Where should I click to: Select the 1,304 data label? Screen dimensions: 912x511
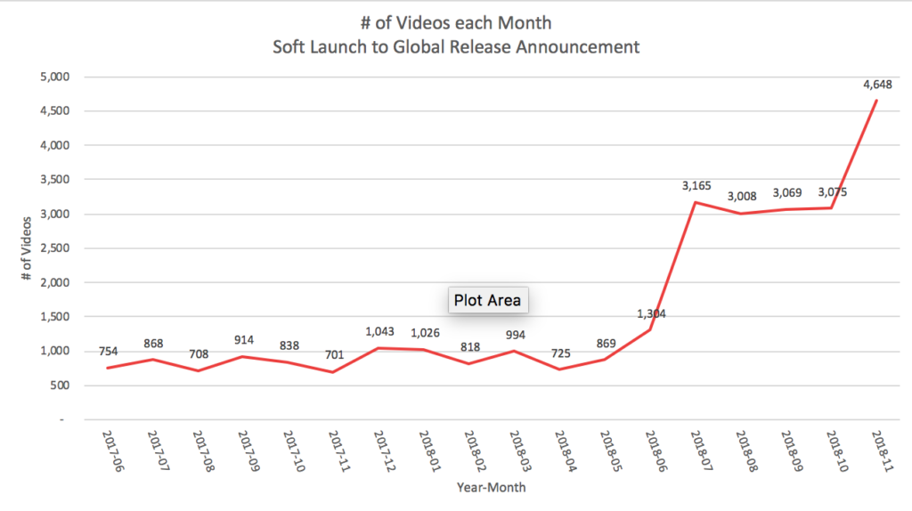(x=653, y=313)
